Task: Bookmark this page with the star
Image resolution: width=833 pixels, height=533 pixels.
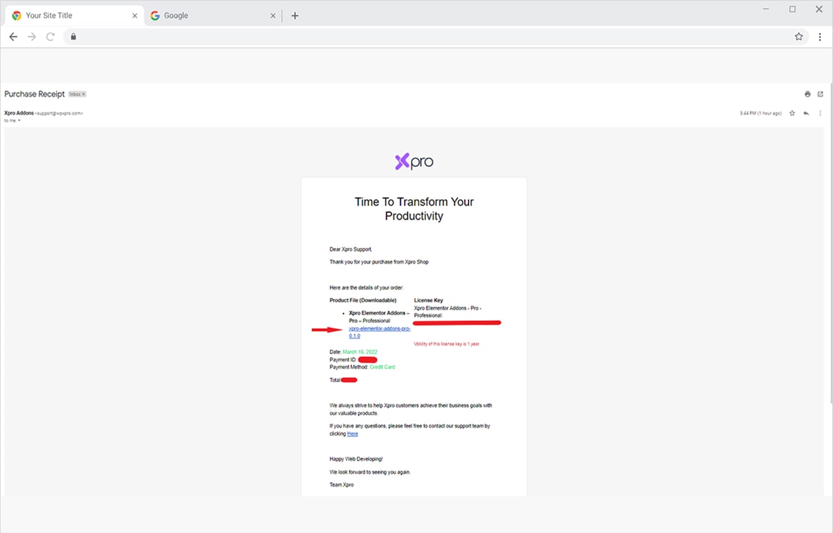Action: pos(799,36)
